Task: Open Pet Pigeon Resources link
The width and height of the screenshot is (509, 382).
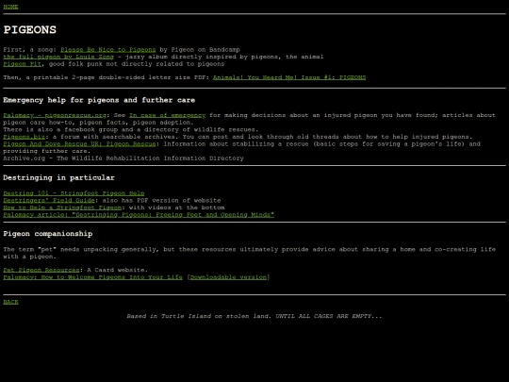Action: point(41,270)
